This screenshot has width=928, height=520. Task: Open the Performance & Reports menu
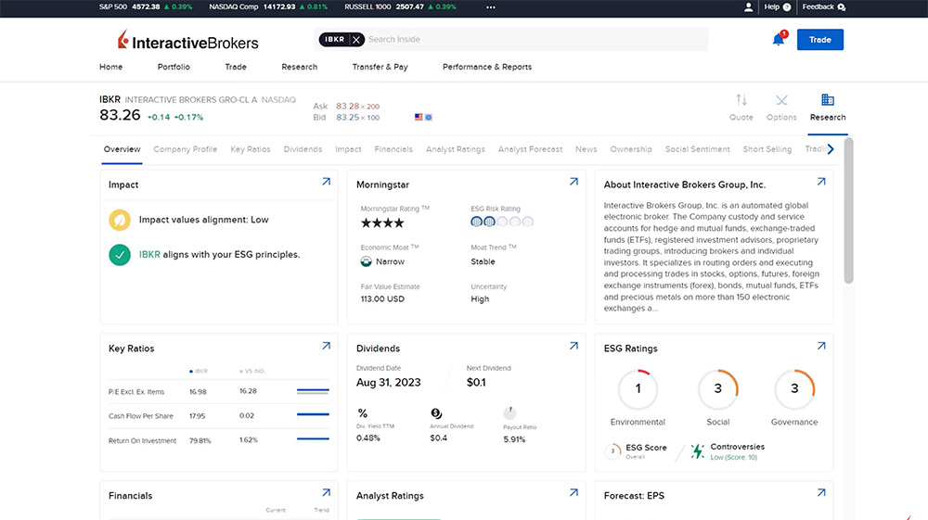click(x=487, y=67)
